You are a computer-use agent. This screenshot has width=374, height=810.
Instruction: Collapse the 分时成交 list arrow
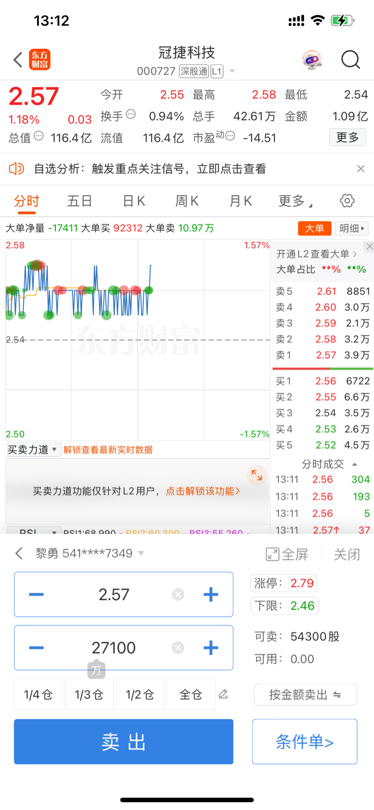coord(355,464)
